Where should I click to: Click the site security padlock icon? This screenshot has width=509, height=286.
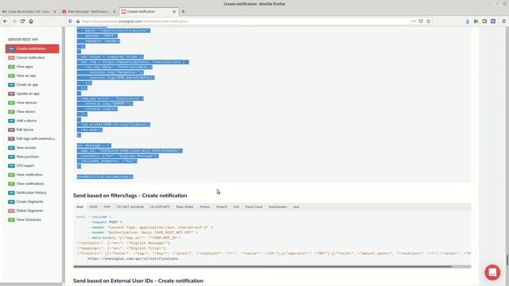(x=78, y=21)
